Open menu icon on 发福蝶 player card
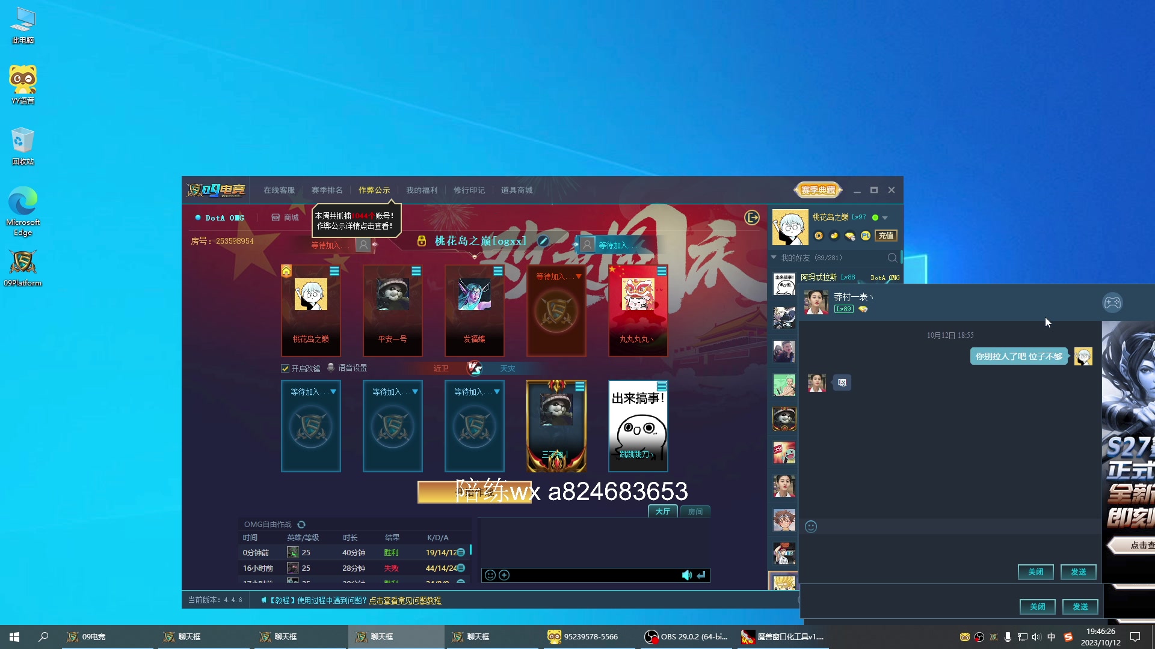 point(498,272)
